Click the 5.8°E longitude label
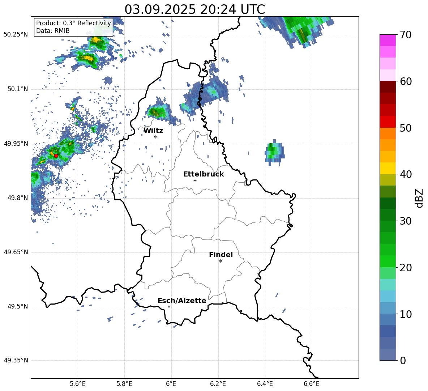Screen dimensions: 428x391 [124, 384]
